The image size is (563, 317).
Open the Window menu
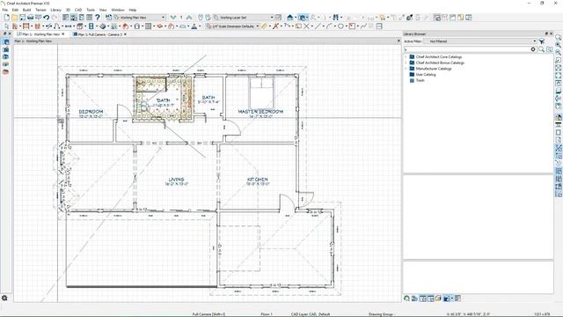pos(117,10)
